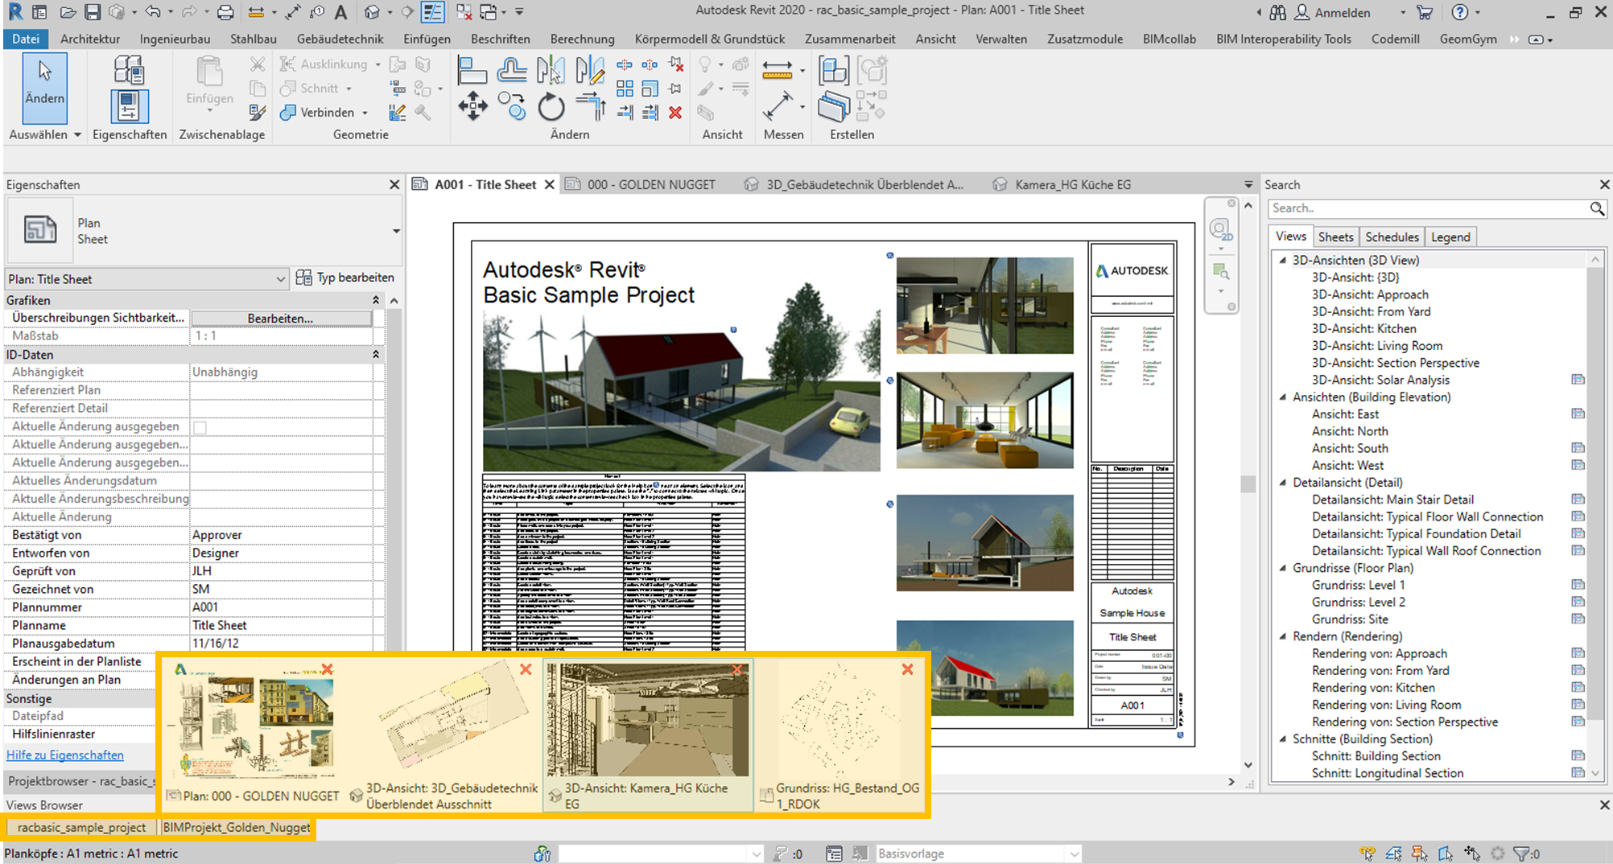Click the Measure ruler icon
The width and height of the screenshot is (1613, 864).
tap(777, 71)
